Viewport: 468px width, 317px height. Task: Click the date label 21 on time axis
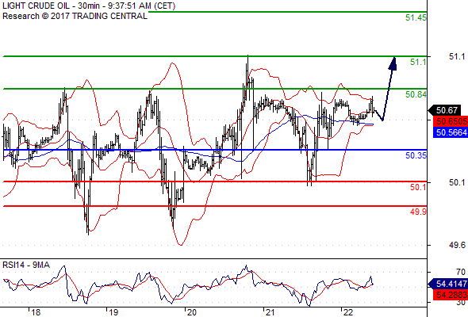tap(270, 312)
